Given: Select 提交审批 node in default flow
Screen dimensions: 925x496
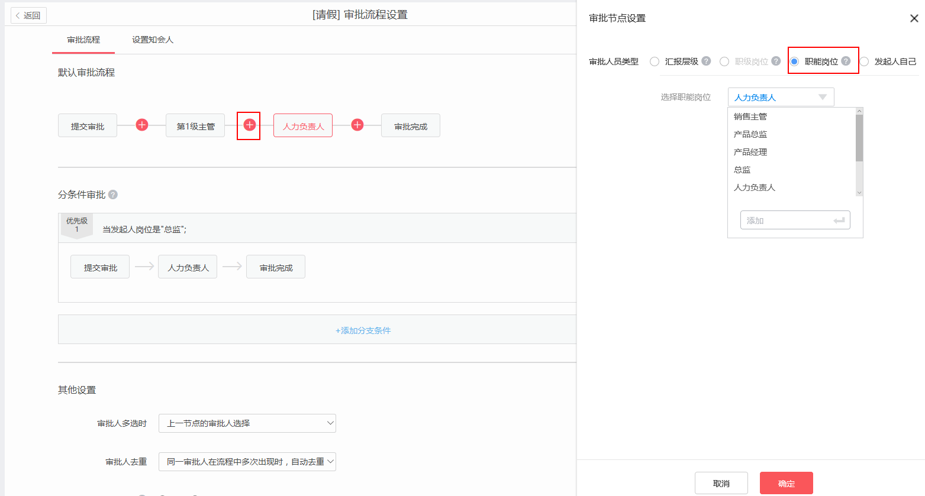Looking at the screenshot, I should pyautogui.click(x=88, y=125).
